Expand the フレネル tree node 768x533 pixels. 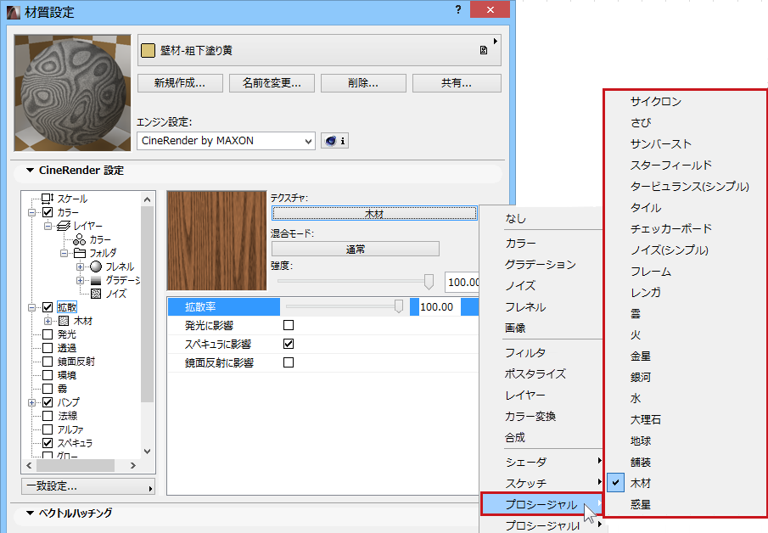click(x=81, y=267)
